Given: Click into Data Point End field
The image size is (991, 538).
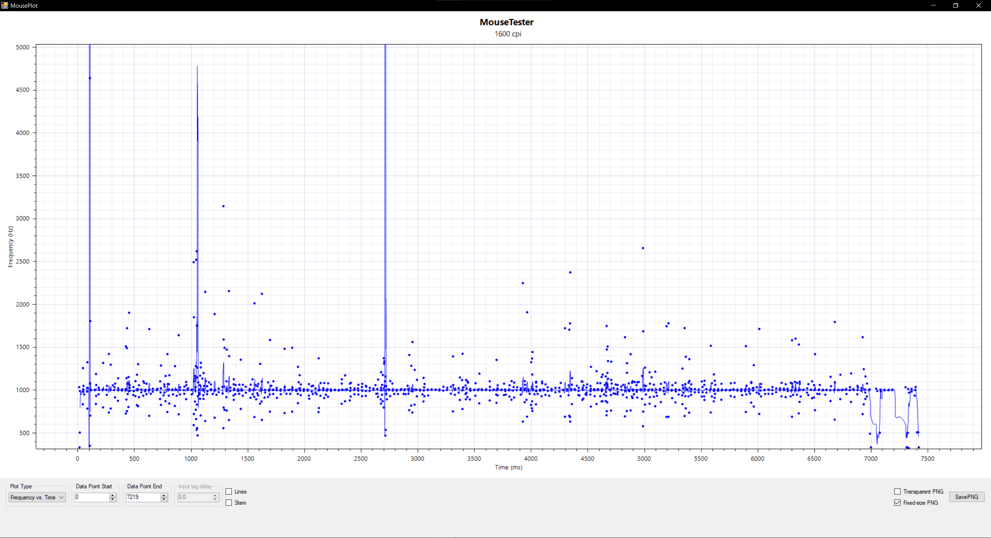Looking at the screenshot, I should tap(142, 497).
